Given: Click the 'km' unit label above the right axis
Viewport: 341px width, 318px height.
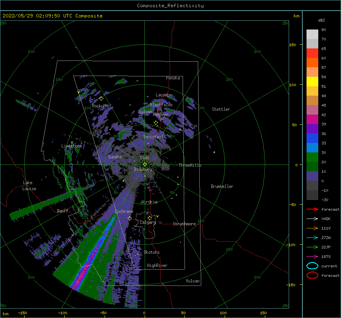Looking at the screenshot, I should point(296,16).
